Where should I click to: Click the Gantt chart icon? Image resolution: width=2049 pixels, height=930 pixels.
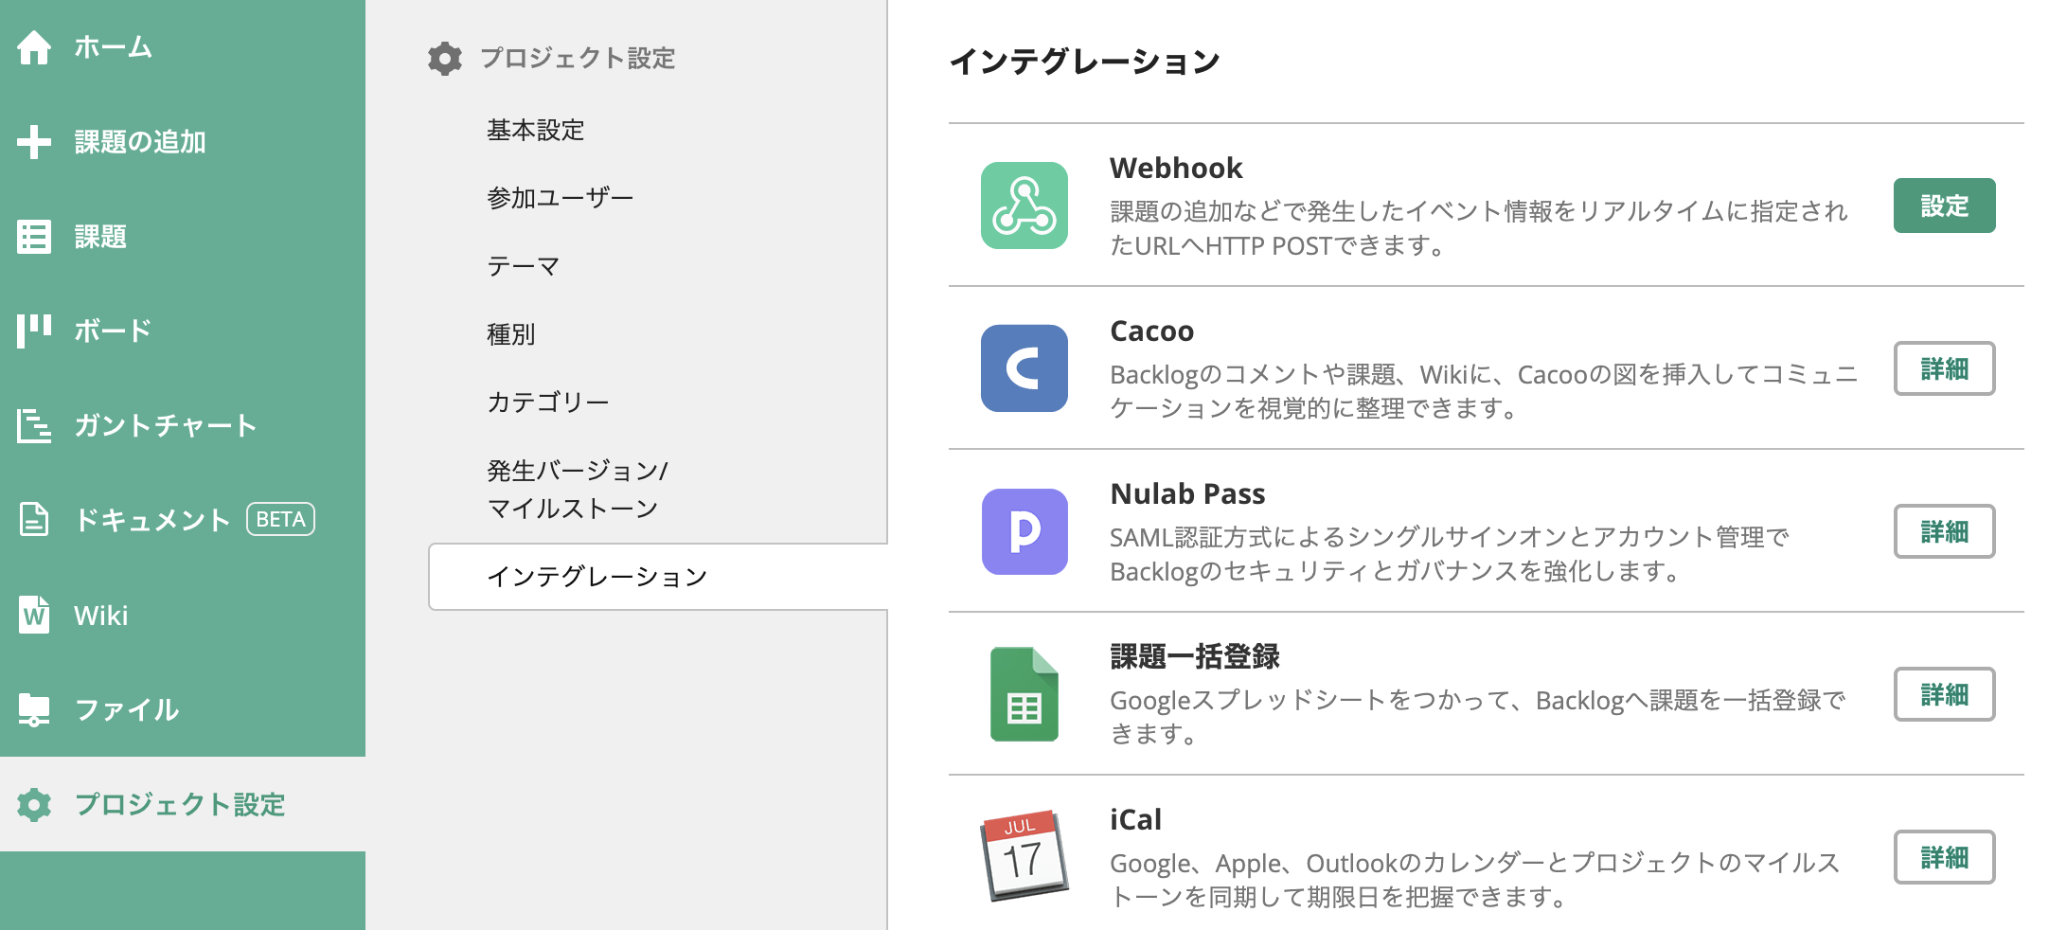[34, 425]
